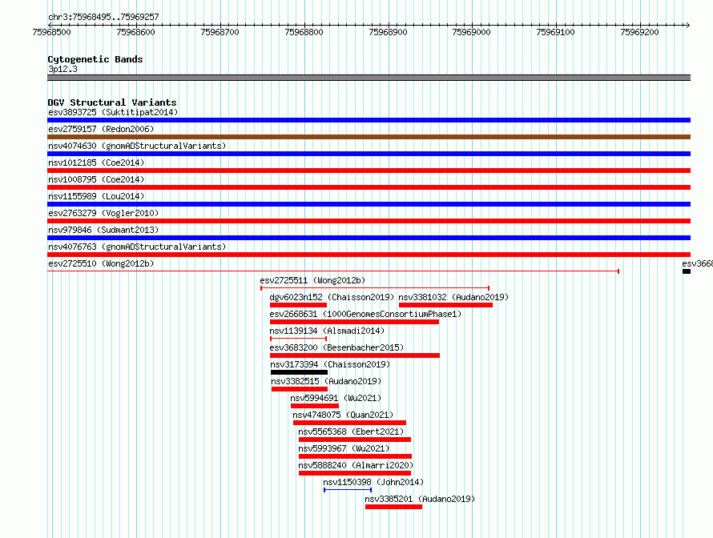This screenshot has width=713, height=538.
Task: Open the esv2759157 (Redon2006) label
Action: point(101,129)
